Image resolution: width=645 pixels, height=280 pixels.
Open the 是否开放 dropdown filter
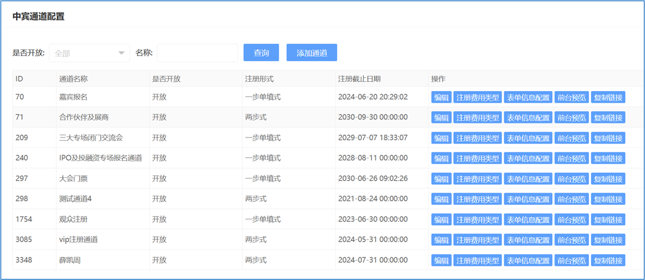click(90, 53)
